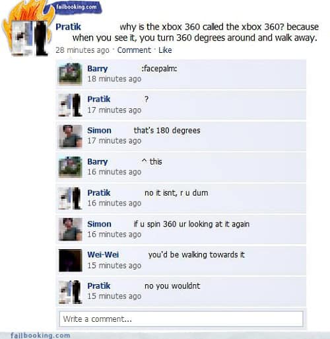Click Barry's name on the :facepalm: comment
The height and width of the screenshot is (339, 330).
pyautogui.click(x=97, y=69)
